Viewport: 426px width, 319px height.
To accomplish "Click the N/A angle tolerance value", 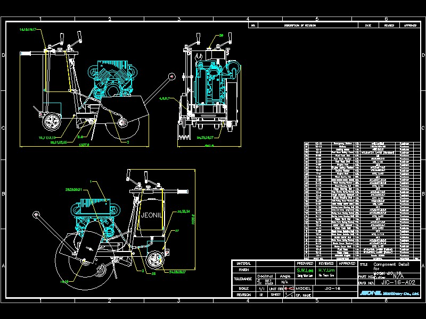I will [285, 282].
